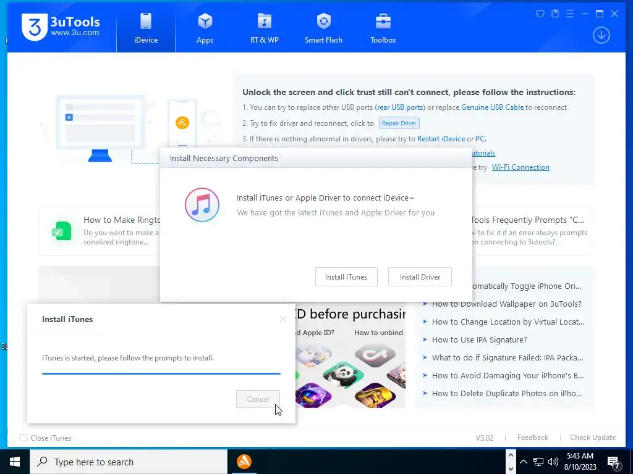Click the iTunes music note icon
This screenshot has width=633, height=474.
click(202, 205)
